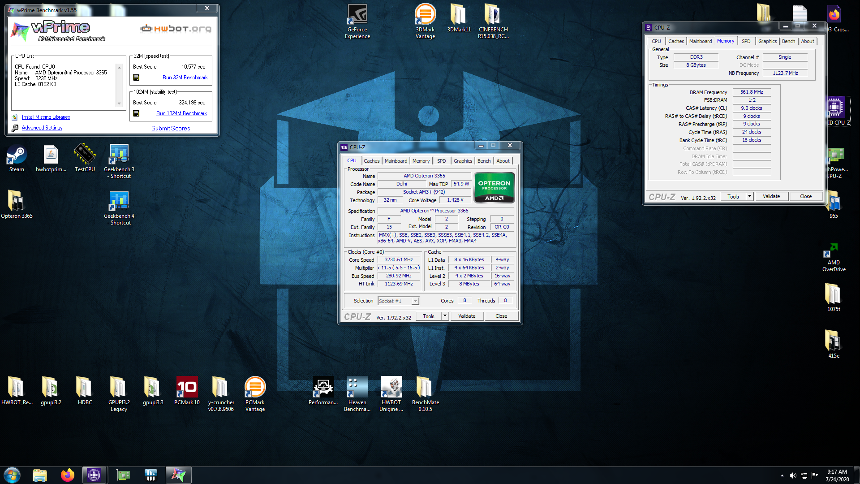Expand Tools dropdown arrow in center CPU-Z

coord(445,316)
